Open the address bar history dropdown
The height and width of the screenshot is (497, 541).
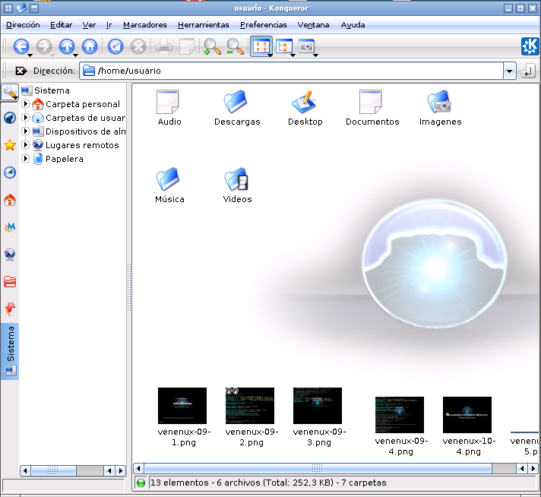[x=508, y=71]
